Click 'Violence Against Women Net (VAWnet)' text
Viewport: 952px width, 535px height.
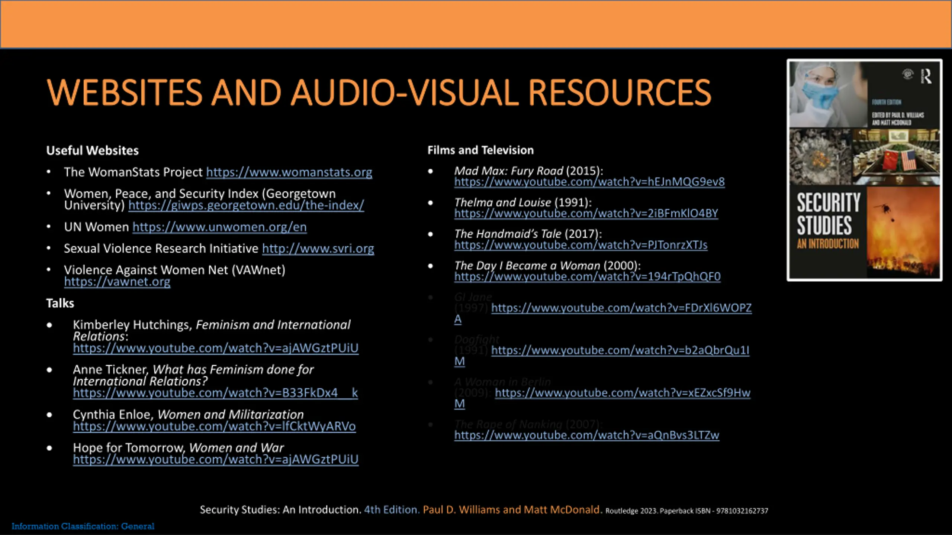pos(174,270)
